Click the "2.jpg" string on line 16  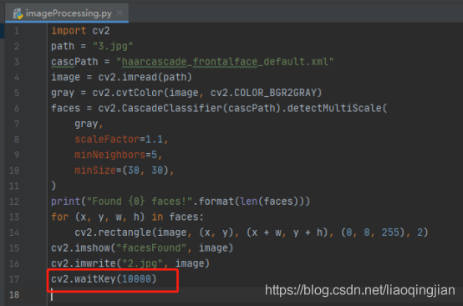coord(142,263)
